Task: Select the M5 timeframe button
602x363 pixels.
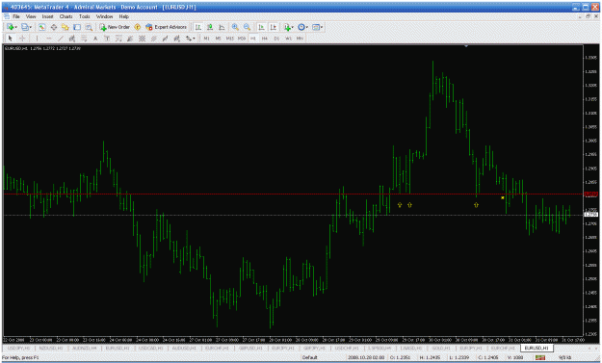Action: point(218,39)
